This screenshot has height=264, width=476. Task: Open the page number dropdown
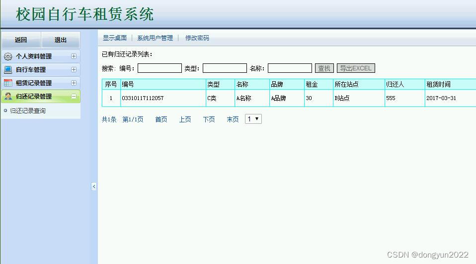(x=253, y=119)
